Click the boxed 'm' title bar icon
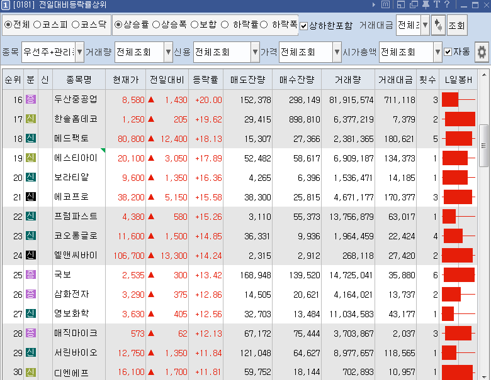491x380 pixels. [x=385, y=4]
